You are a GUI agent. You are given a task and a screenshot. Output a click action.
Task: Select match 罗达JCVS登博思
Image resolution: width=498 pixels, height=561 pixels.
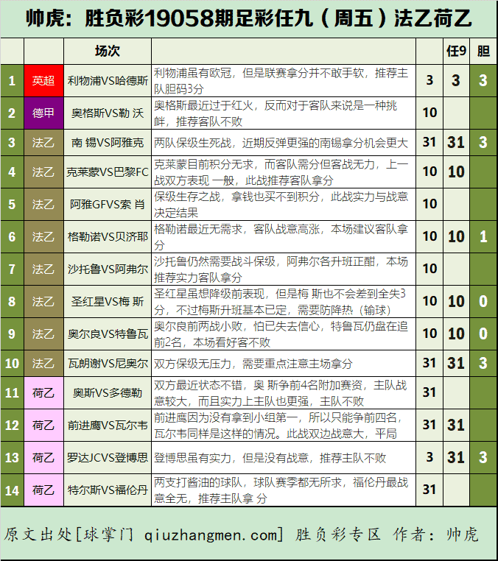(108, 458)
